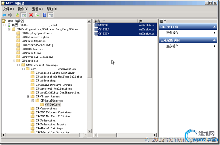Click folder icon of CN=Global Settings
Image resolution: width=220 pixels, height=145 pixels.
pyautogui.click(x=32, y=128)
